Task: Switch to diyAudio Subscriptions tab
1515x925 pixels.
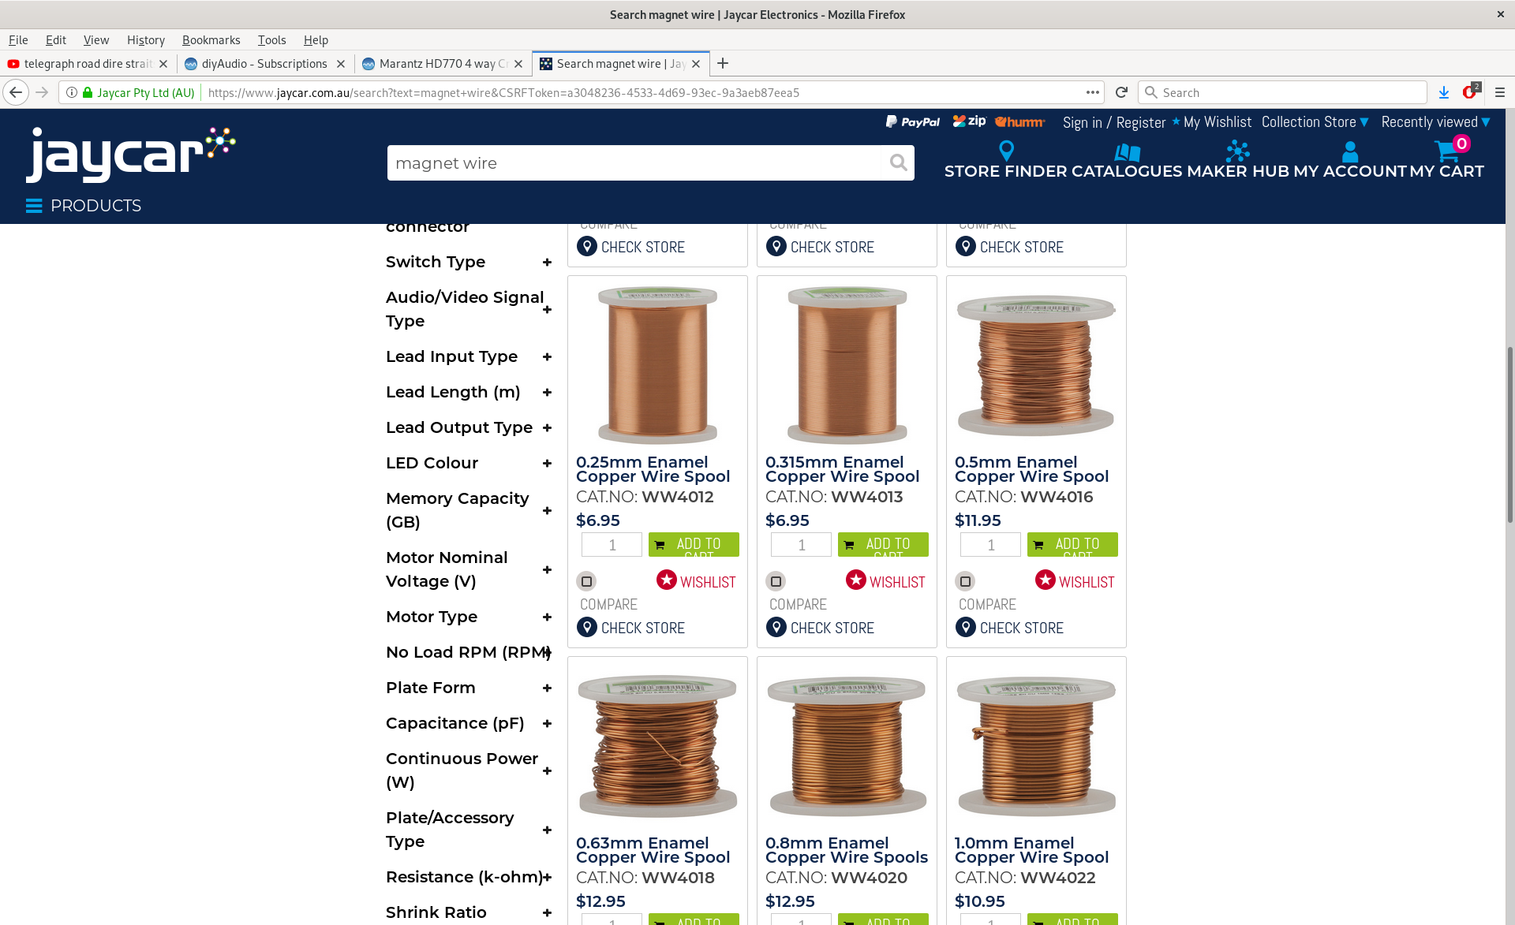Action: [x=264, y=64]
